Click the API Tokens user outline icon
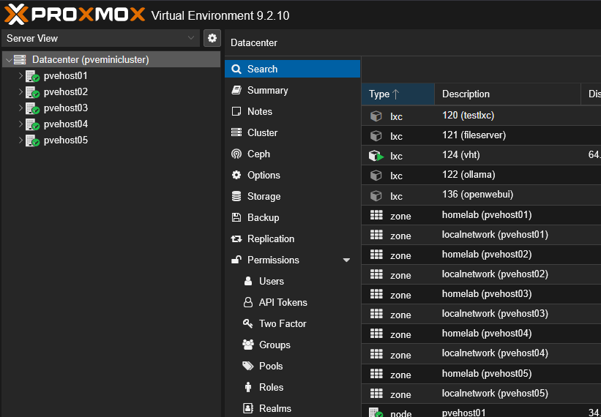The width and height of the screenshot is (601, 417). click(x=248, y=302)
